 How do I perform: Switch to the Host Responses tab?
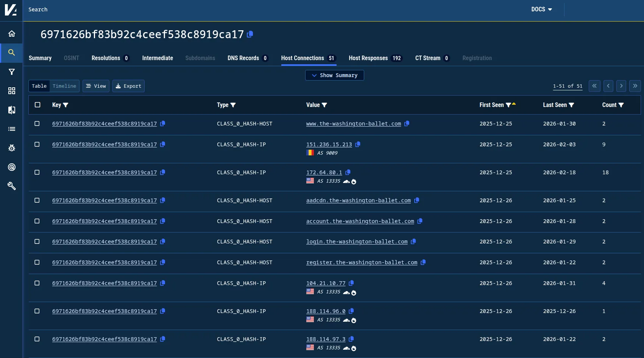coord(375,58)
